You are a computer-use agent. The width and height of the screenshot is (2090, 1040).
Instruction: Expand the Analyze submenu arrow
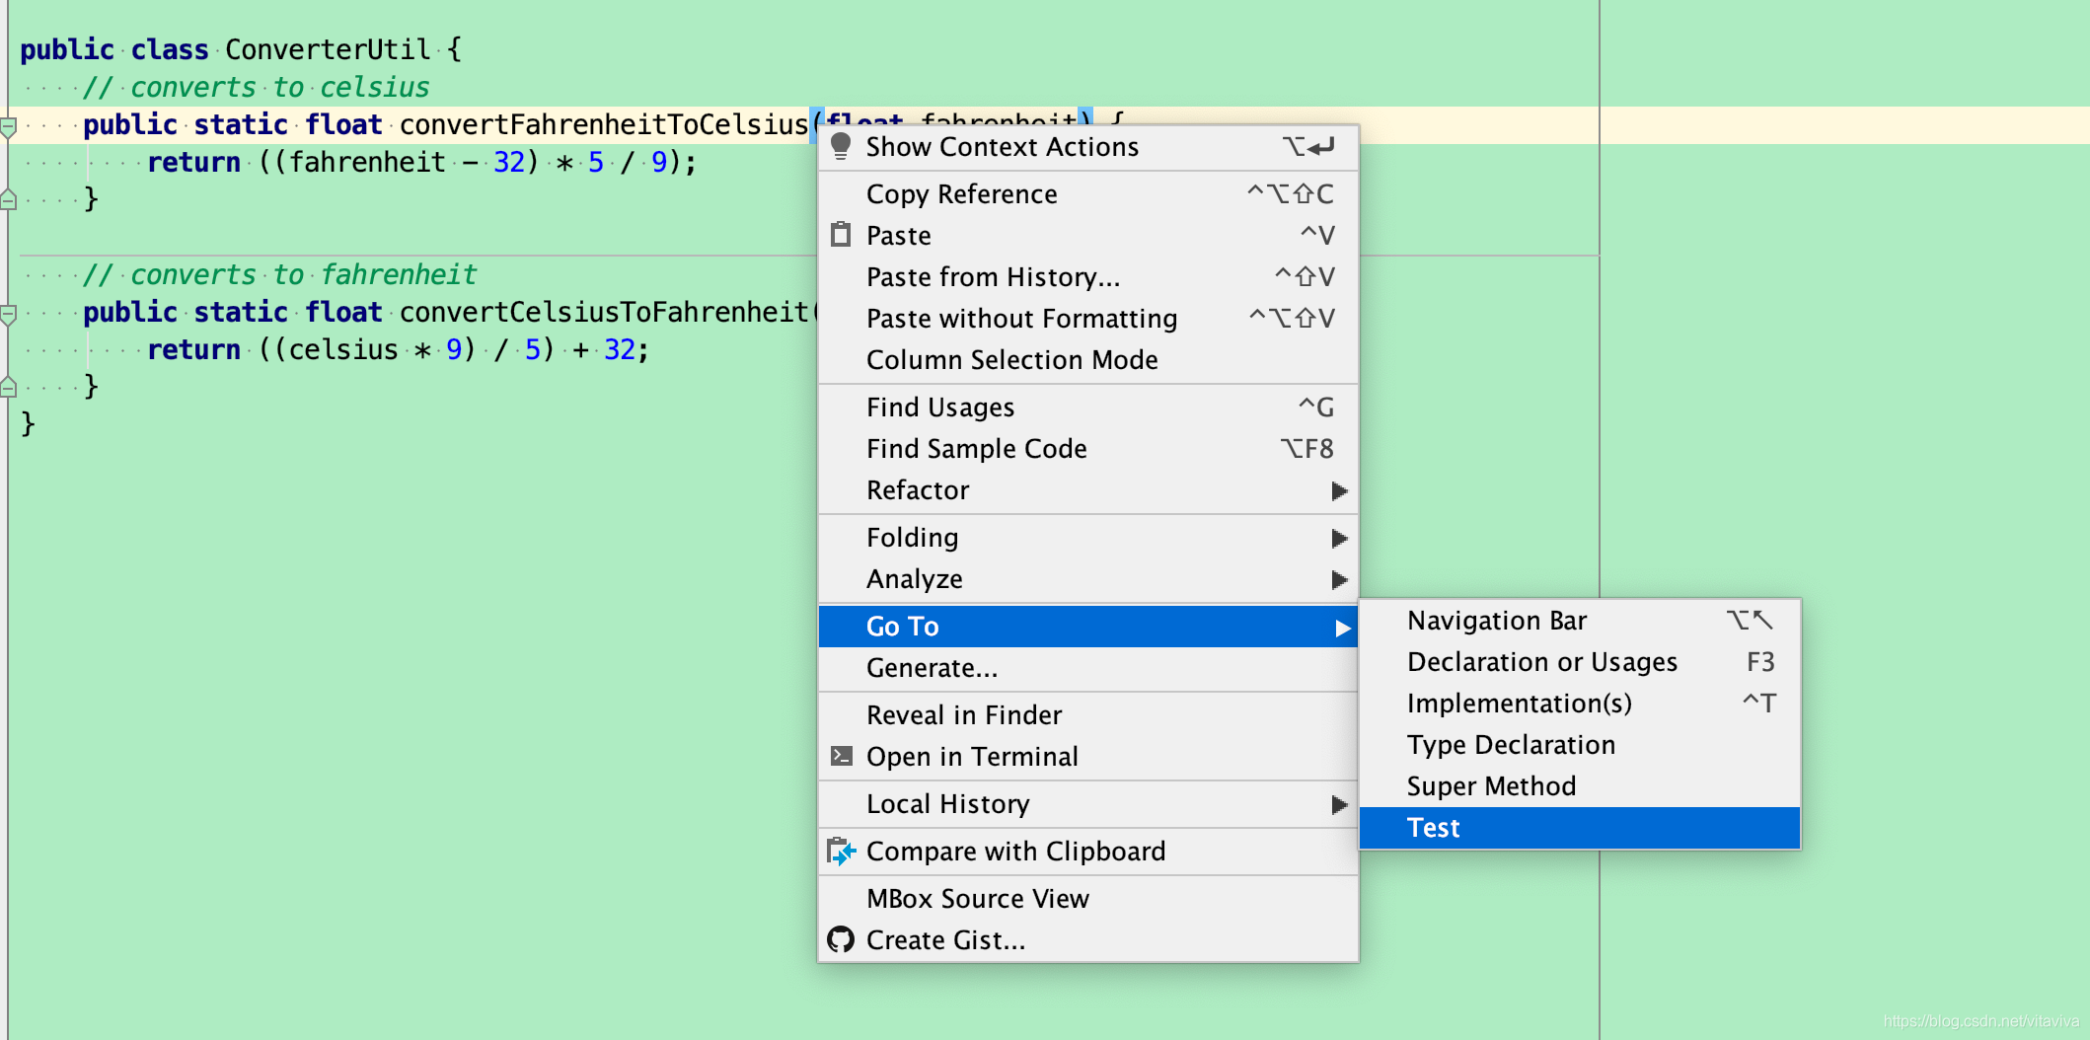(1339, 579)
